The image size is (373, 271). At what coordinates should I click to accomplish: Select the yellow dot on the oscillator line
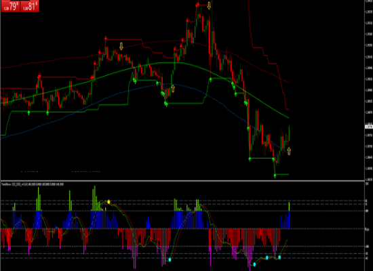pos(109,202)
